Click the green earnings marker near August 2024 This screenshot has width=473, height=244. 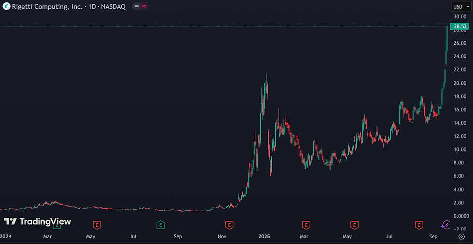(160, 225)
